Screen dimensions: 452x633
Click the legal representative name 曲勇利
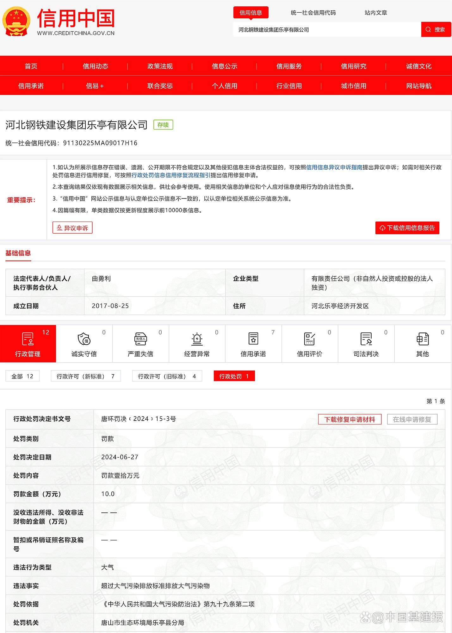point(101,279)
